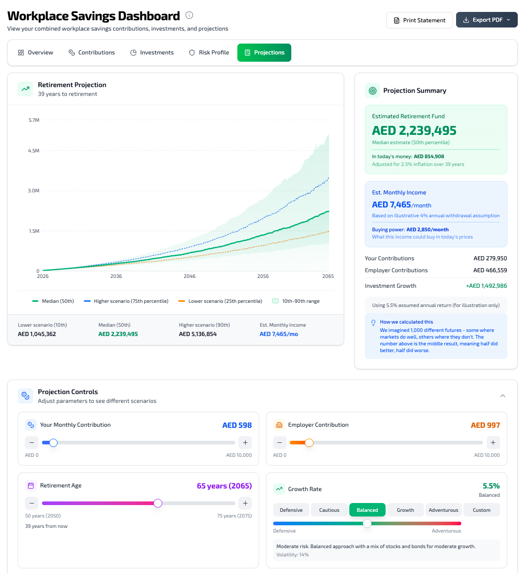Click the Projection Summary target icon

[372, 91]
